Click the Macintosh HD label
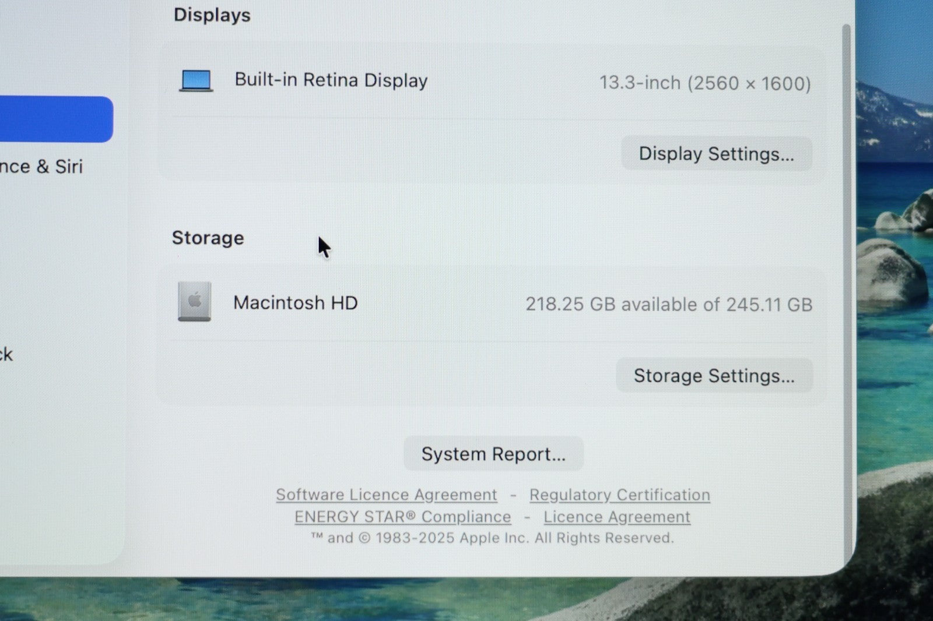Image resolution: width=933 pixels, height=621 pixels. click(x=295, y=303)
